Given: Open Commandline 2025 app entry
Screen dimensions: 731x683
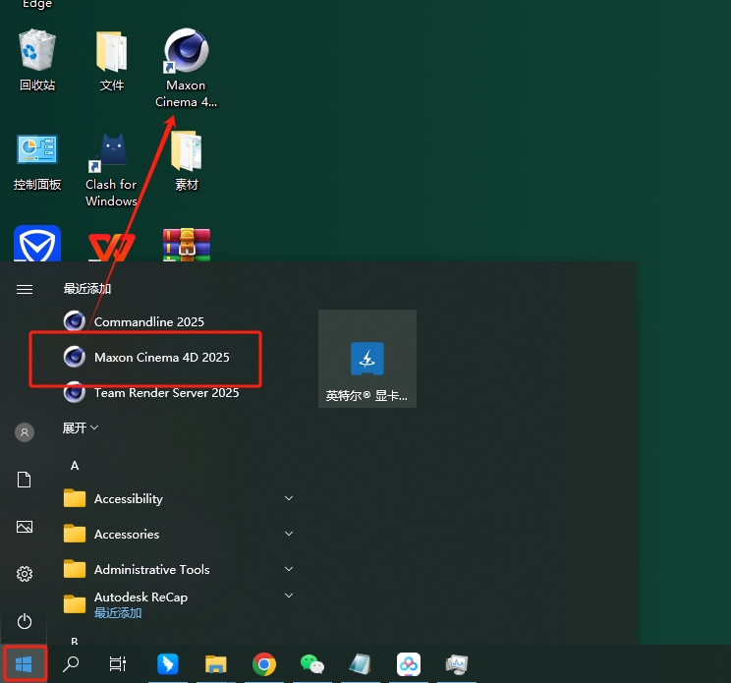Looking at the screenshot, I should 148,321.
